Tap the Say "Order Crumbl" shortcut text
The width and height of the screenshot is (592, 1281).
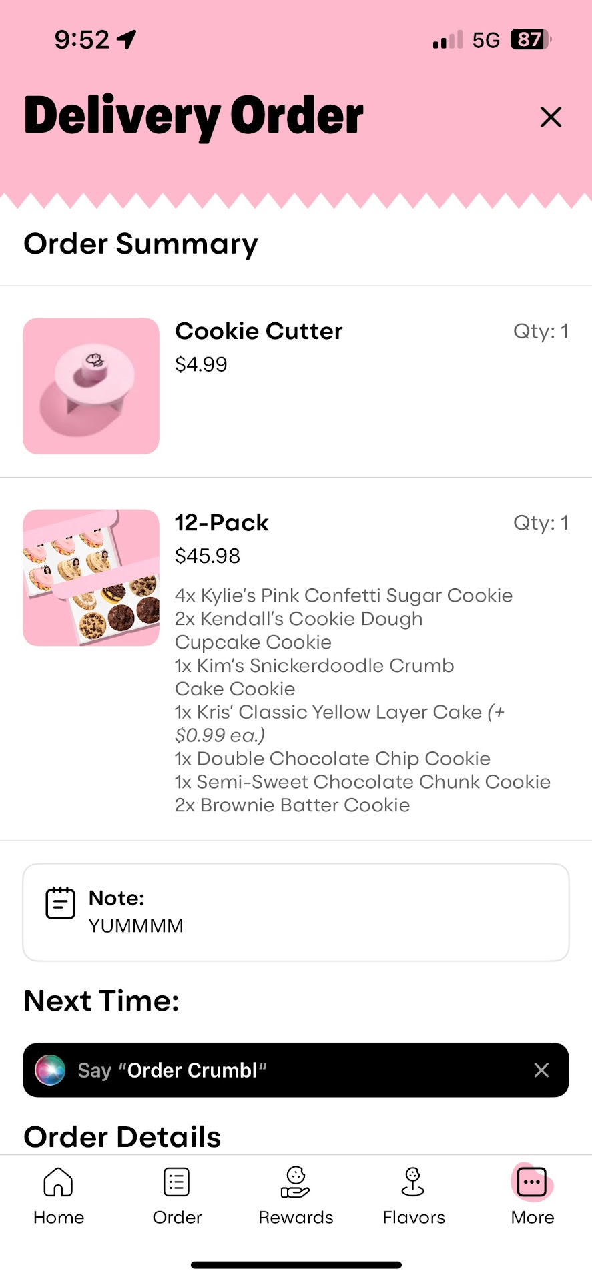(172, 1070)
